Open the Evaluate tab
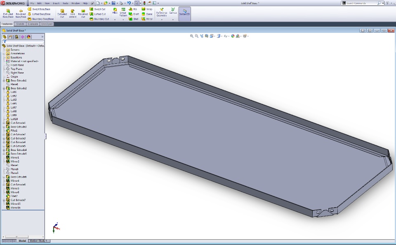This screenshot has width=396, height=245. coord(33,24)
